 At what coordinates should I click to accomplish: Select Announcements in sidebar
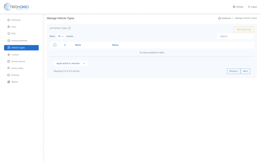point(21,41)
